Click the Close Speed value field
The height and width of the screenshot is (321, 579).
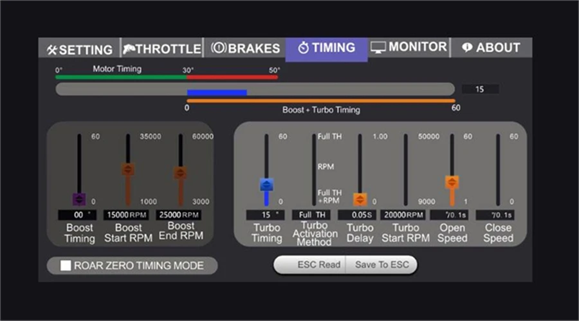pyautogui.click(x=495, y=215)
